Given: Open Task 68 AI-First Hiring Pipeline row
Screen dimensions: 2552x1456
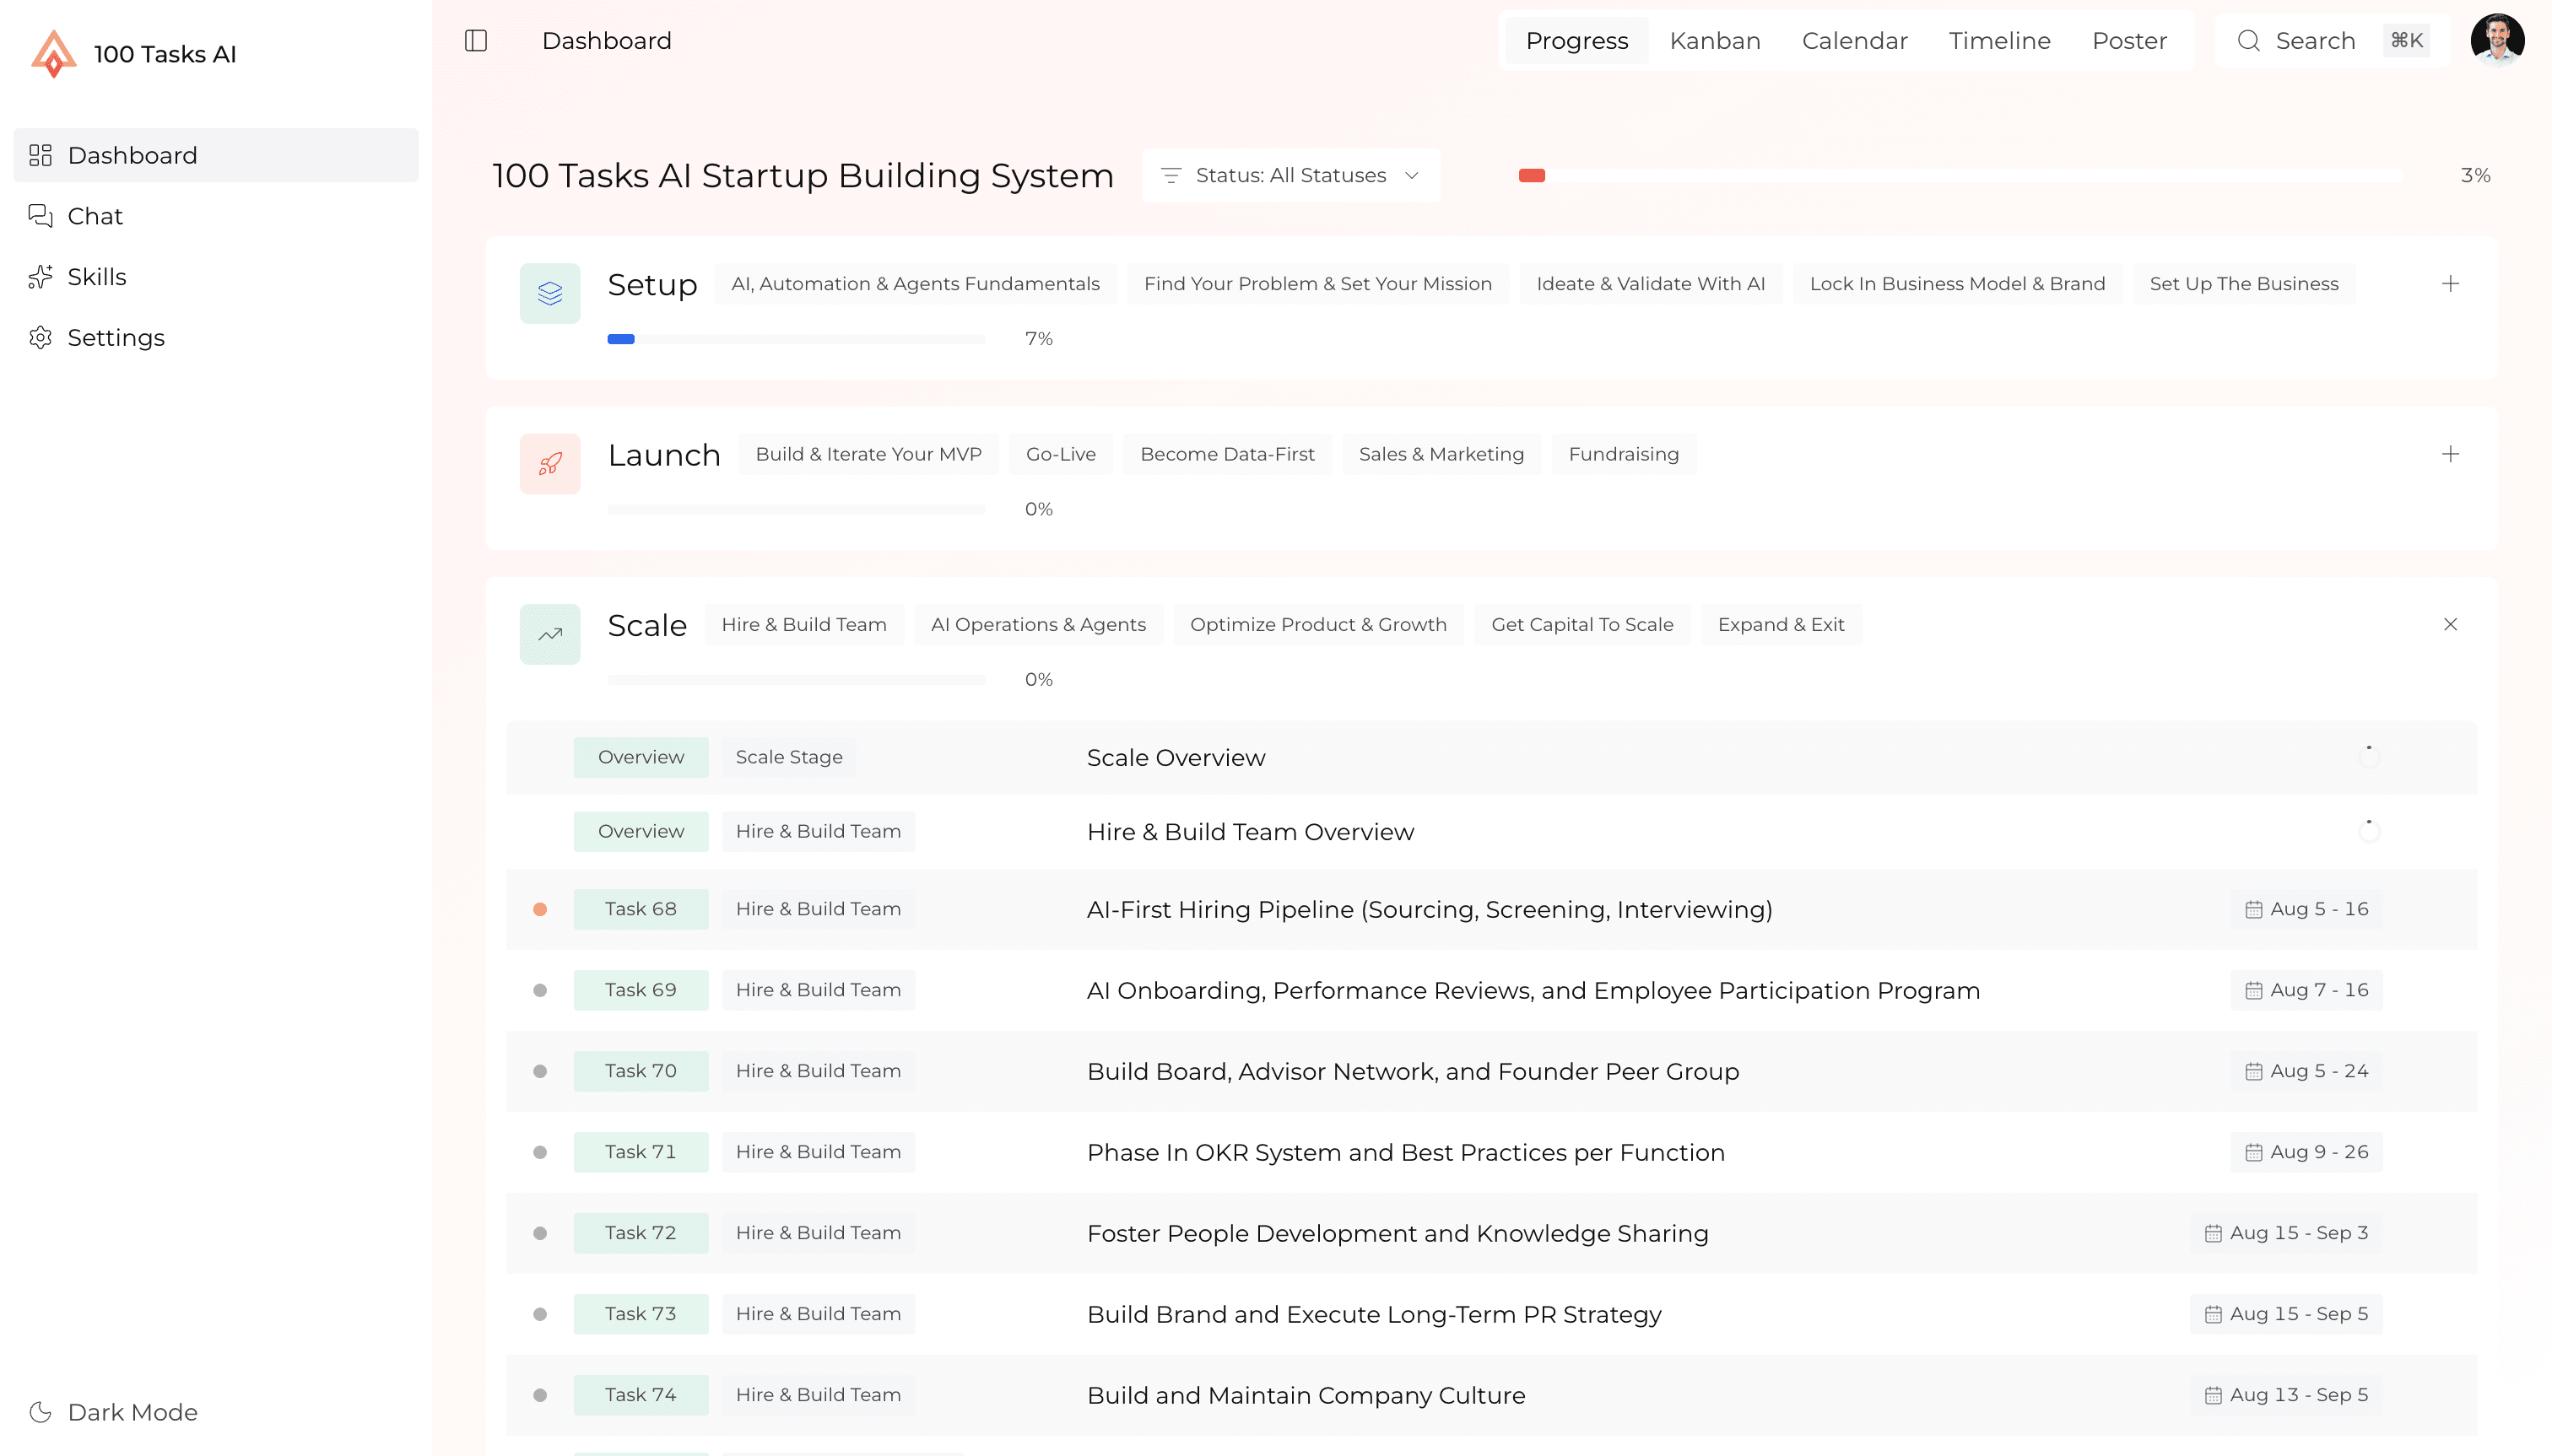Looking at the screenshot, I should point(1490,910).
